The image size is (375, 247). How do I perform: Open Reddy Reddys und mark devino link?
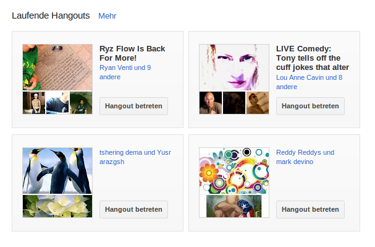305,157
